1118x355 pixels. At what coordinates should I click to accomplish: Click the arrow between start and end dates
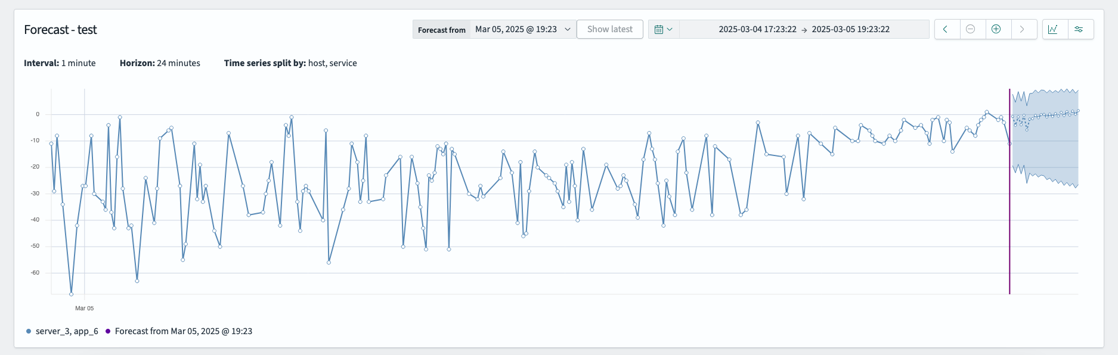point(804,30)
